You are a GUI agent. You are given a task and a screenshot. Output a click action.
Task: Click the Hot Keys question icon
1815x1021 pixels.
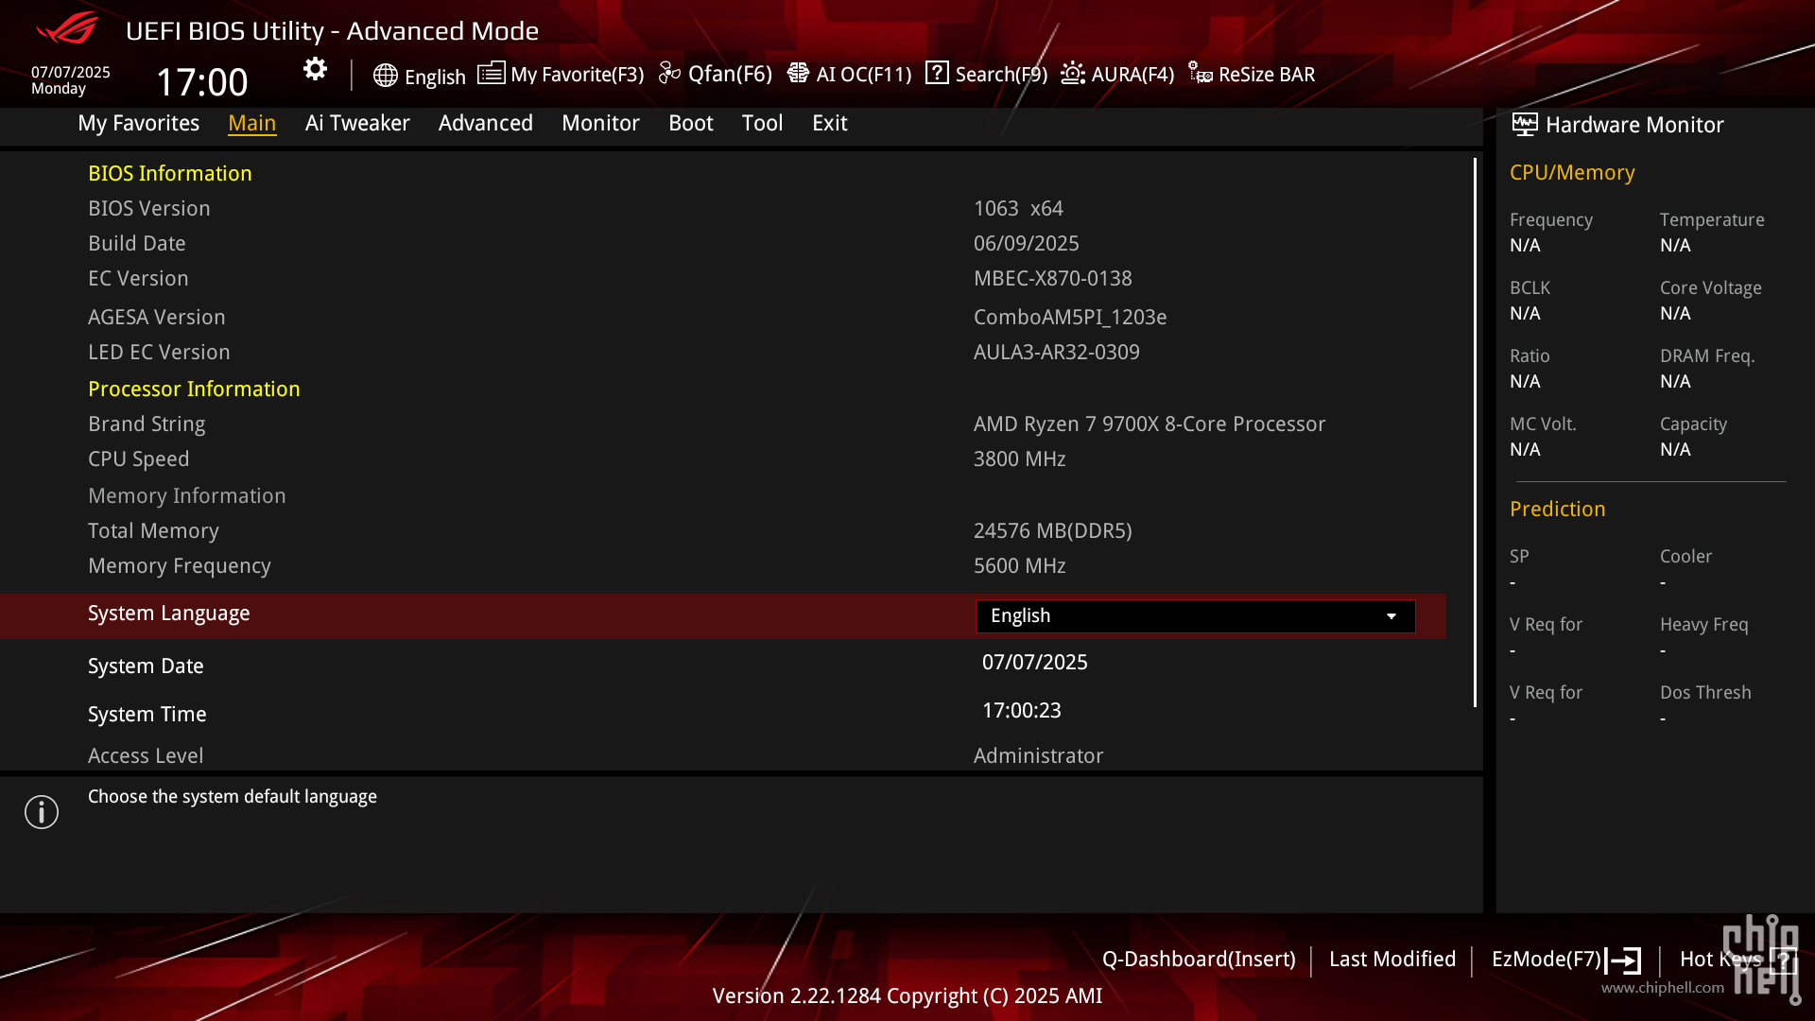[1783, 960]
